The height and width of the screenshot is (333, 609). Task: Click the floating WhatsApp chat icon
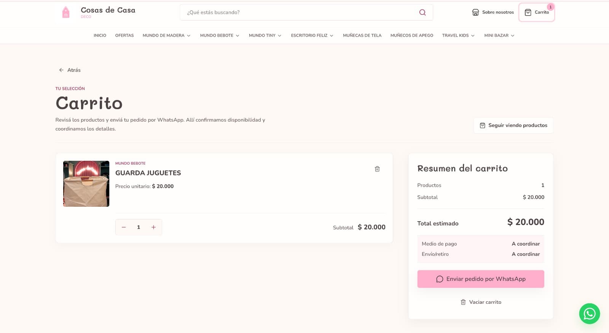coord(590,314)
